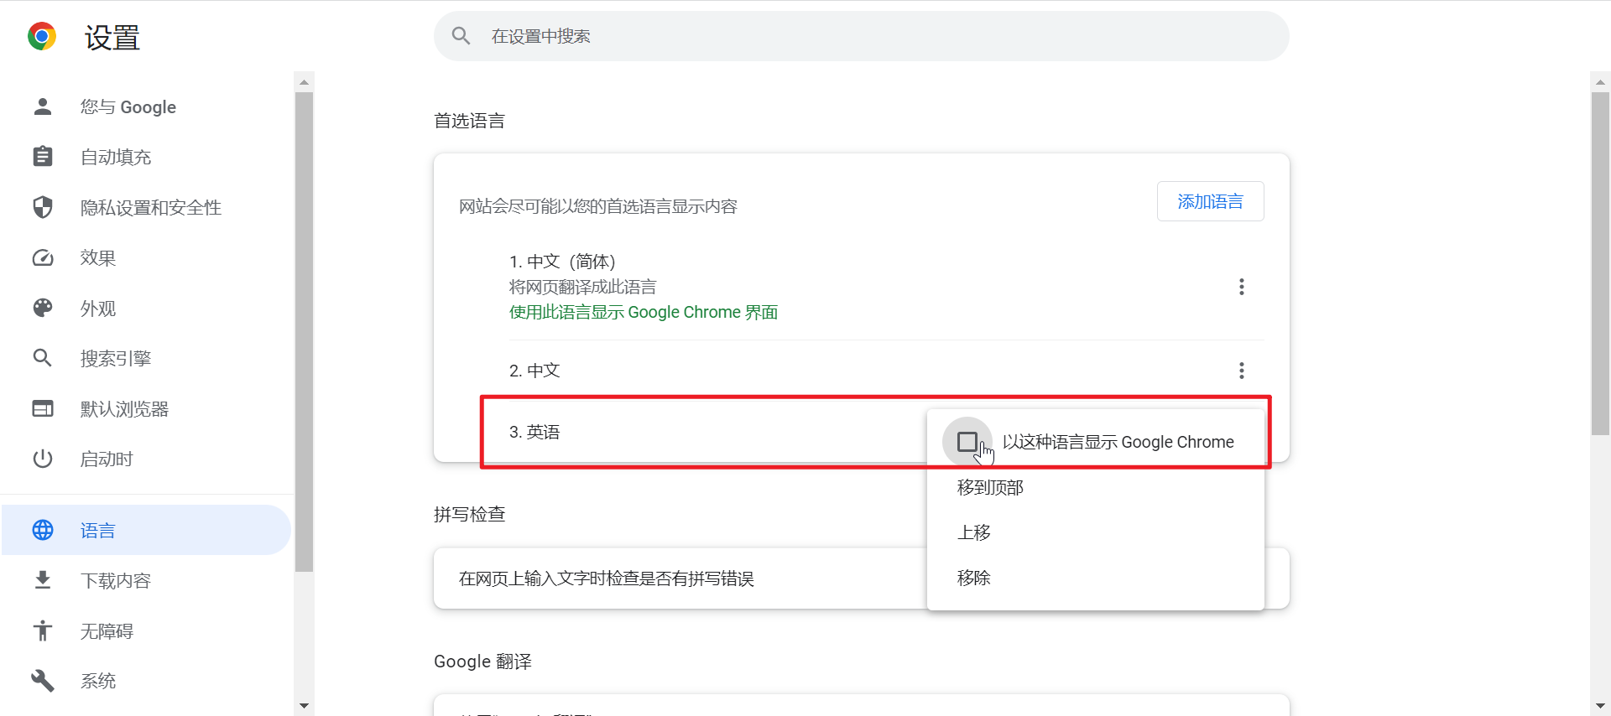
Task: Open 默认浏览器 settings section
Action: click(x=146, y=408)
